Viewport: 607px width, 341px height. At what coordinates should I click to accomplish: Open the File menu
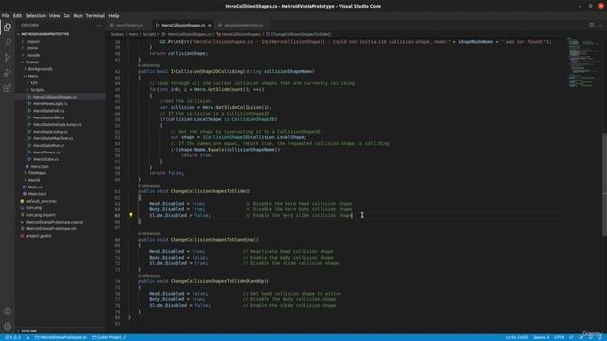6,16
